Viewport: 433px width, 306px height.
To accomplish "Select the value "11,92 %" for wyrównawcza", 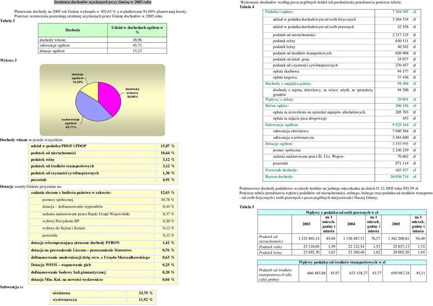I will pos(146,300).
